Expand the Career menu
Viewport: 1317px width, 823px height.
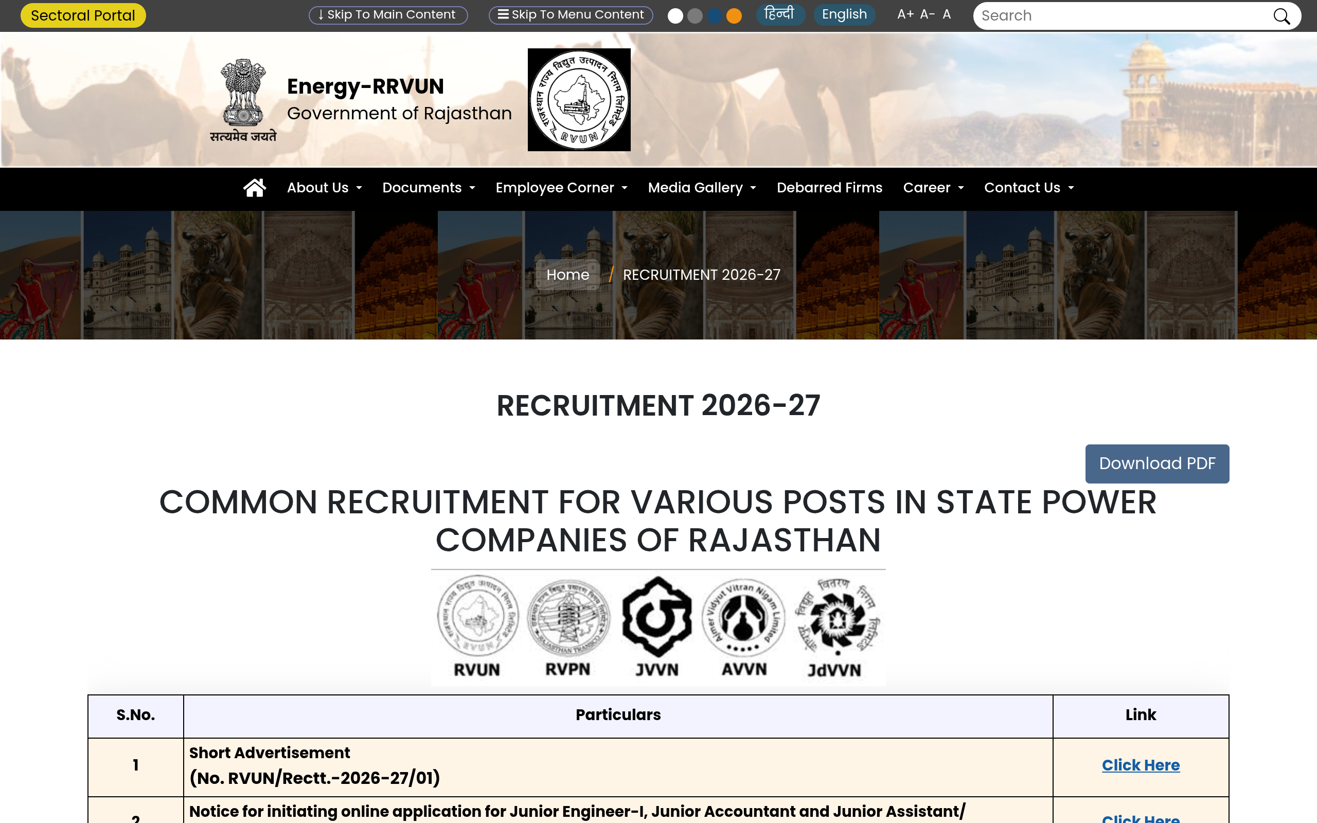tap(933, 188)
